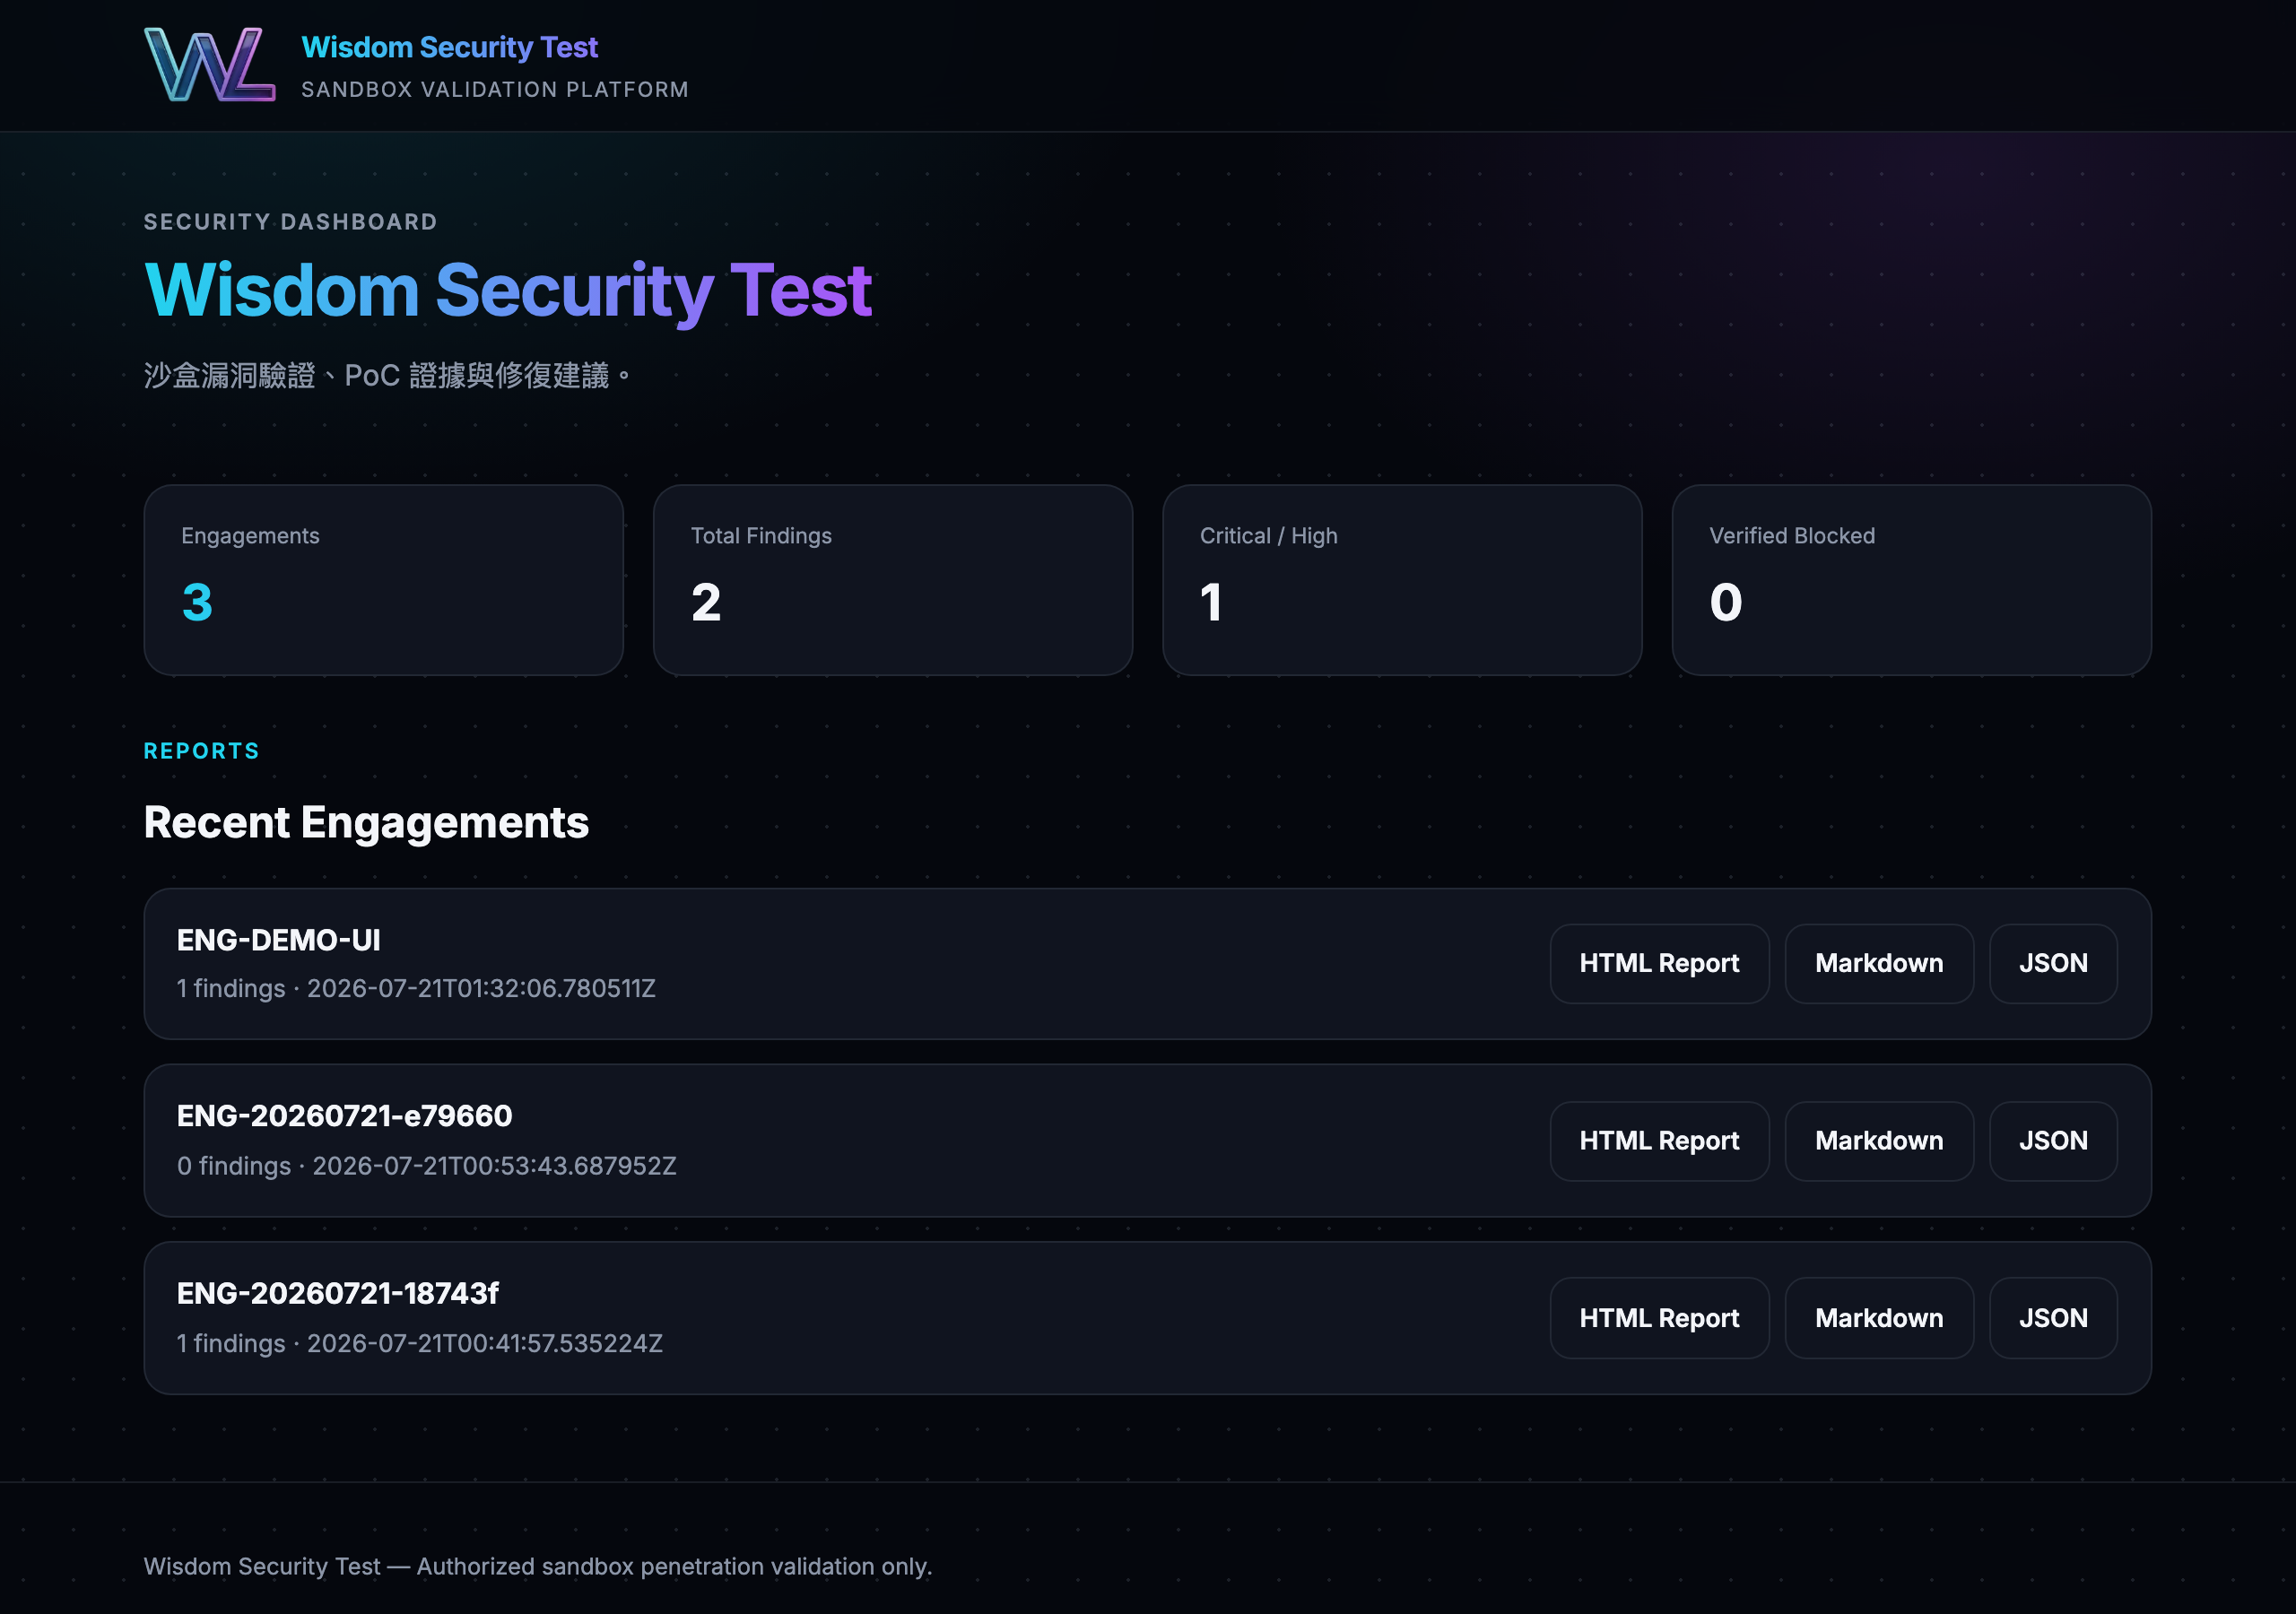Click the 'REPORTS' section label

pyautogui.click(x=201, y=751)
